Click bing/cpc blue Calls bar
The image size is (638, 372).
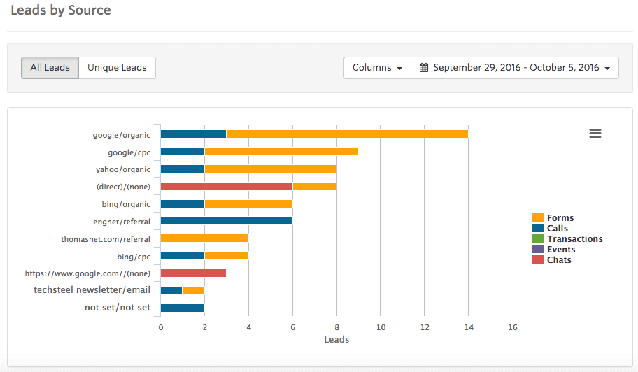(183, 256)
